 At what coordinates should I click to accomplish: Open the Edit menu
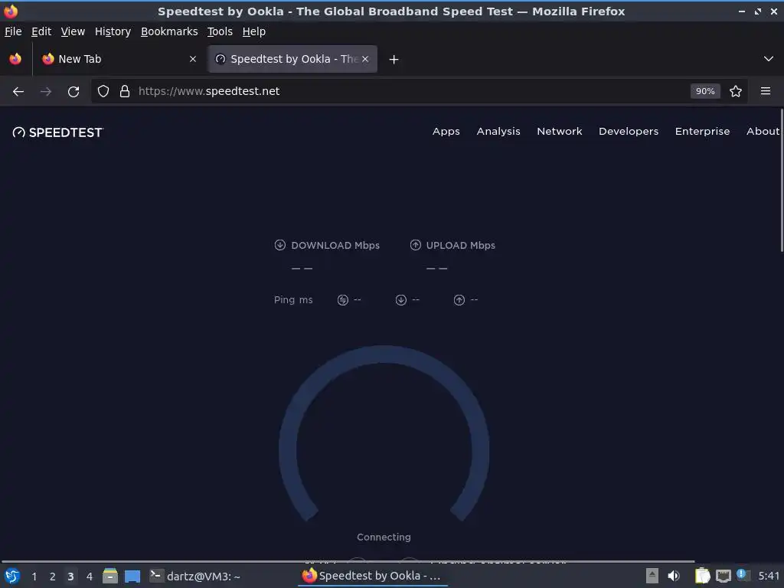point(41,31)
